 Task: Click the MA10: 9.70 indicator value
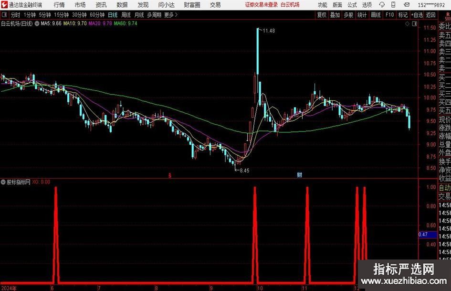pos(75,23)
